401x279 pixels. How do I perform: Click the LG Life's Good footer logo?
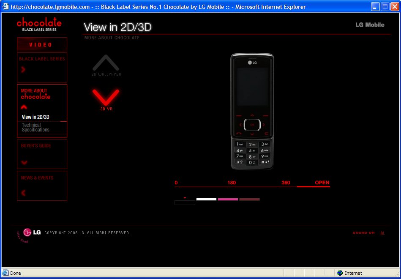[29, 235]
